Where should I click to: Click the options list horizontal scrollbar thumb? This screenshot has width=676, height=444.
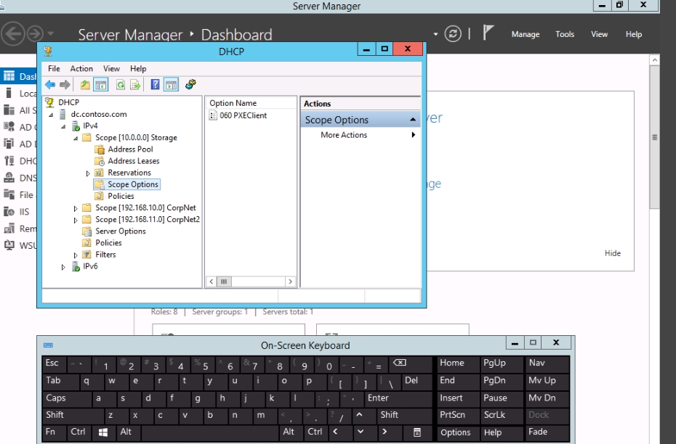(224, 281)
